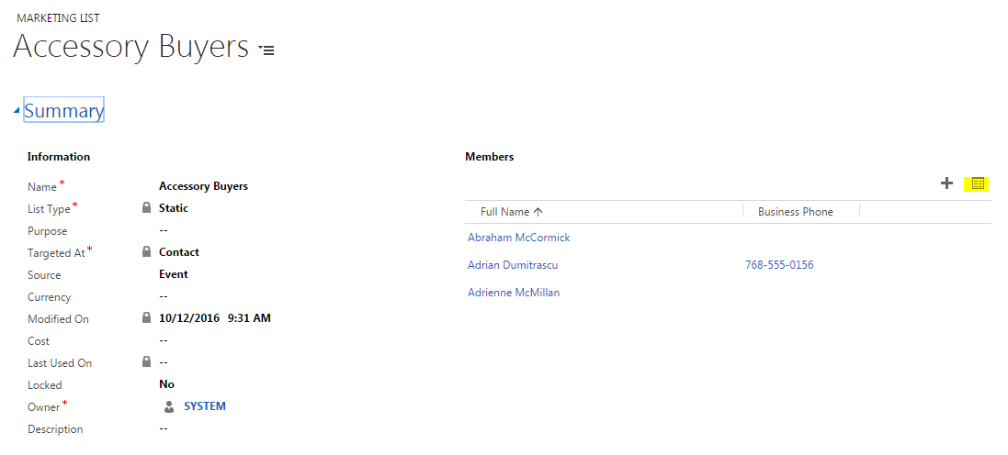Viewport: 1008px width, 455px height.
Task: Click the lock icon beside Targeted At
Action: point(147,252)
